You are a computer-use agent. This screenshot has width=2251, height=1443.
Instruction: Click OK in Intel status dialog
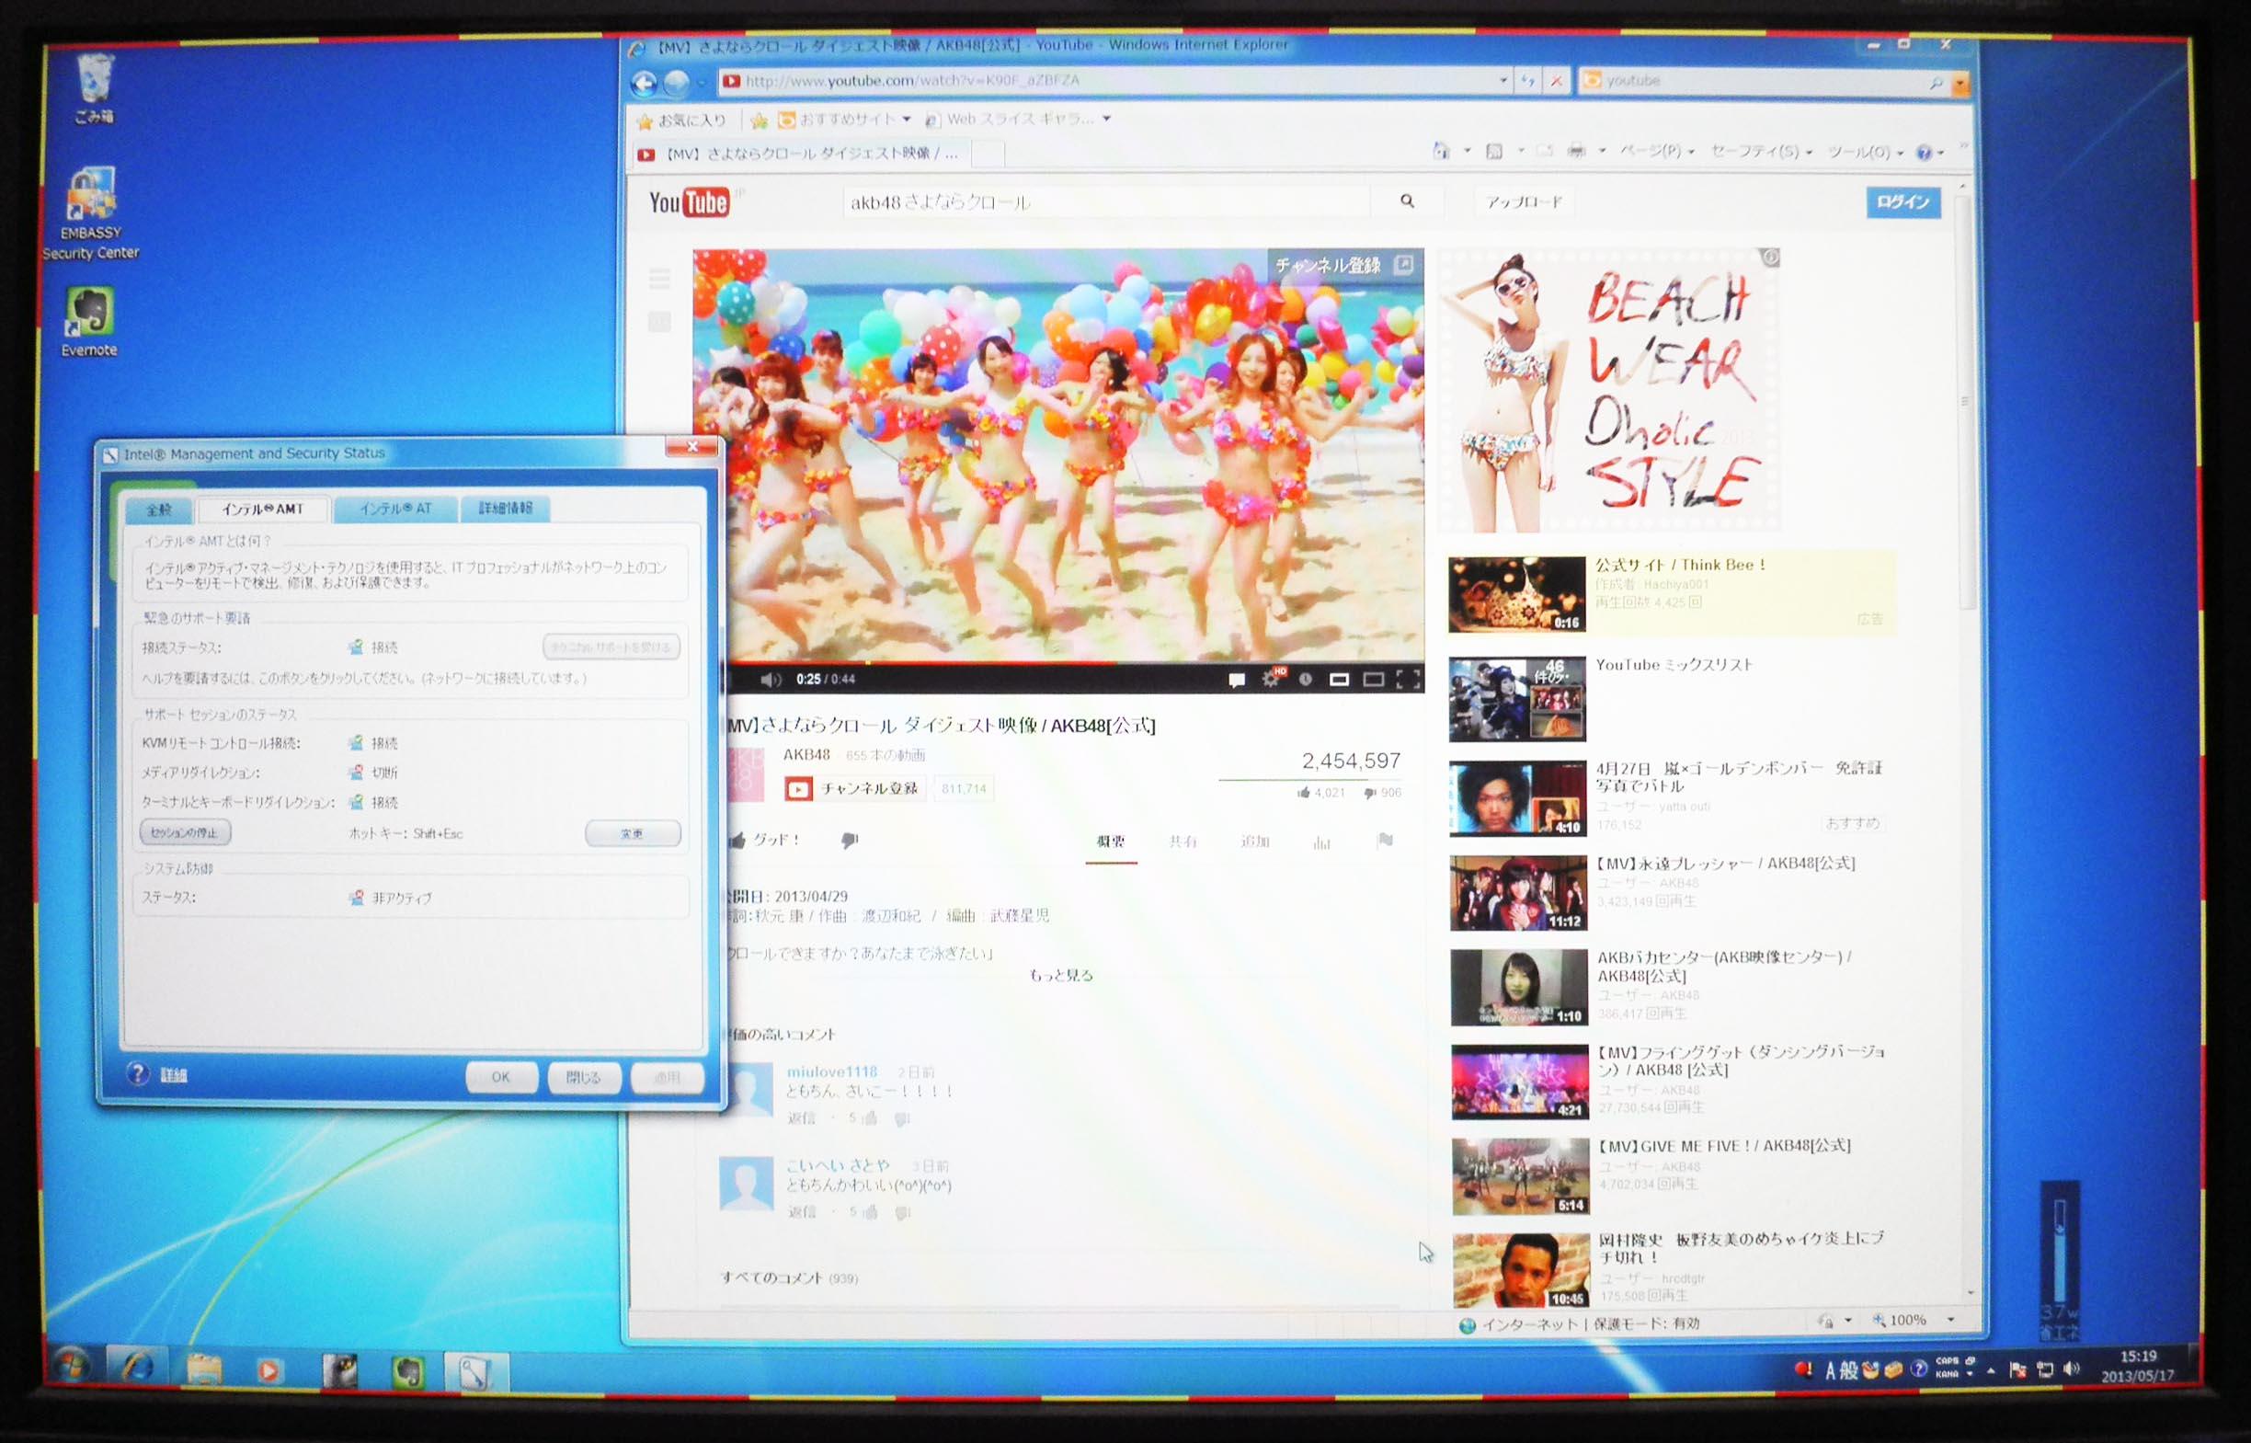point(500,1078)
